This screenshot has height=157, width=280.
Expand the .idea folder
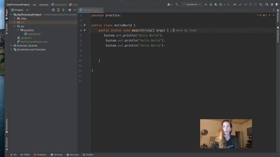tap(14, 18)
